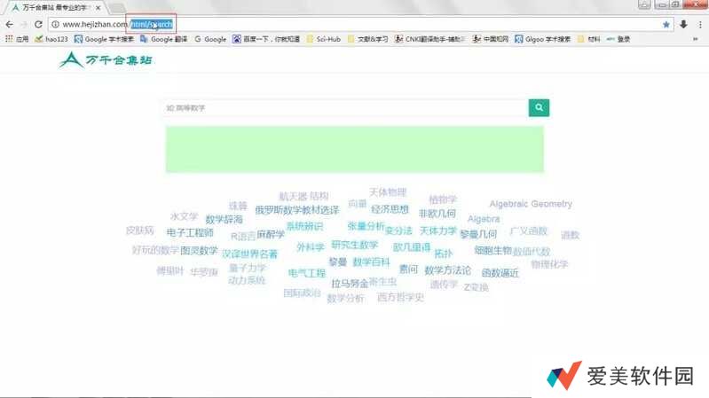The width and height of the screenshot is (709, 398).
Task: Select the 万千合集站 browser tab
Action: [x=53, y=8]
